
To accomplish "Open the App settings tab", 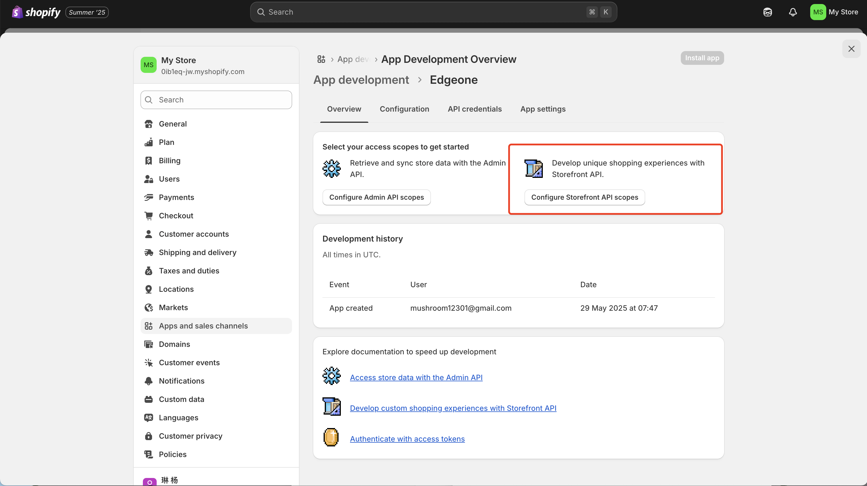I will (543, 109).
